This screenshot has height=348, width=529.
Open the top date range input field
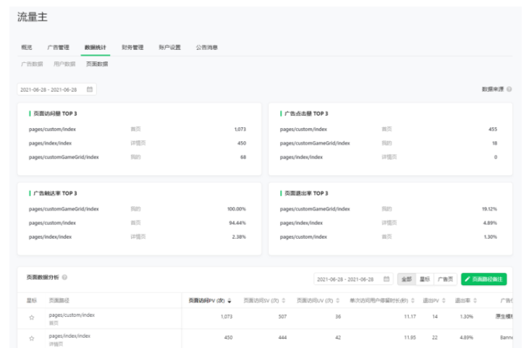[49, 90]
